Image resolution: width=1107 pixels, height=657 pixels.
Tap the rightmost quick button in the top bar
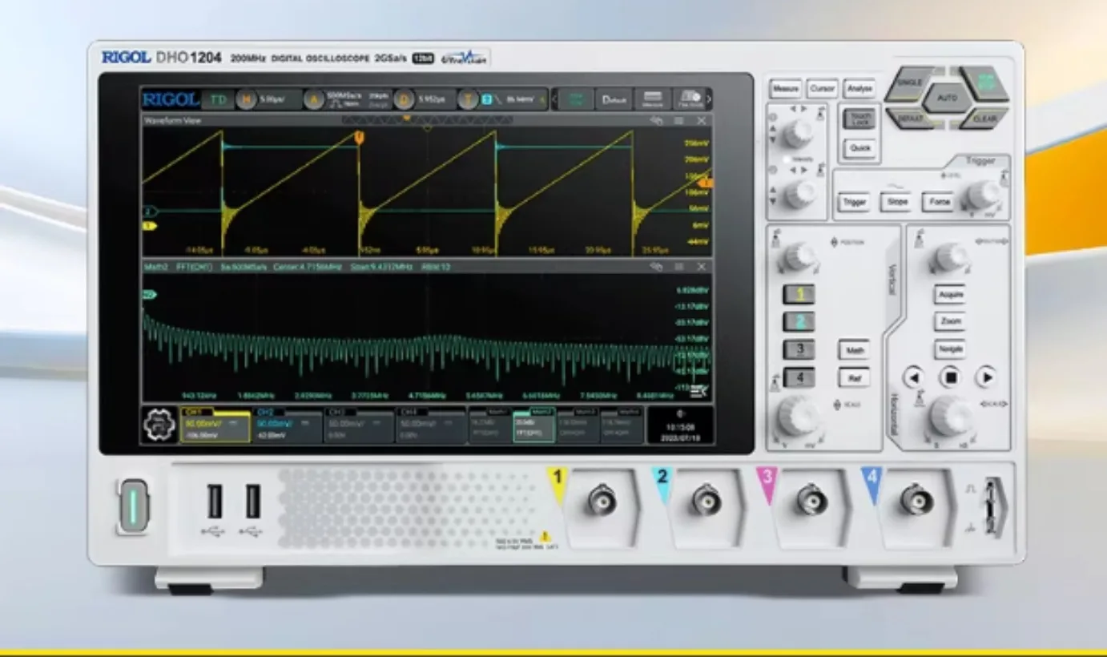689,99
